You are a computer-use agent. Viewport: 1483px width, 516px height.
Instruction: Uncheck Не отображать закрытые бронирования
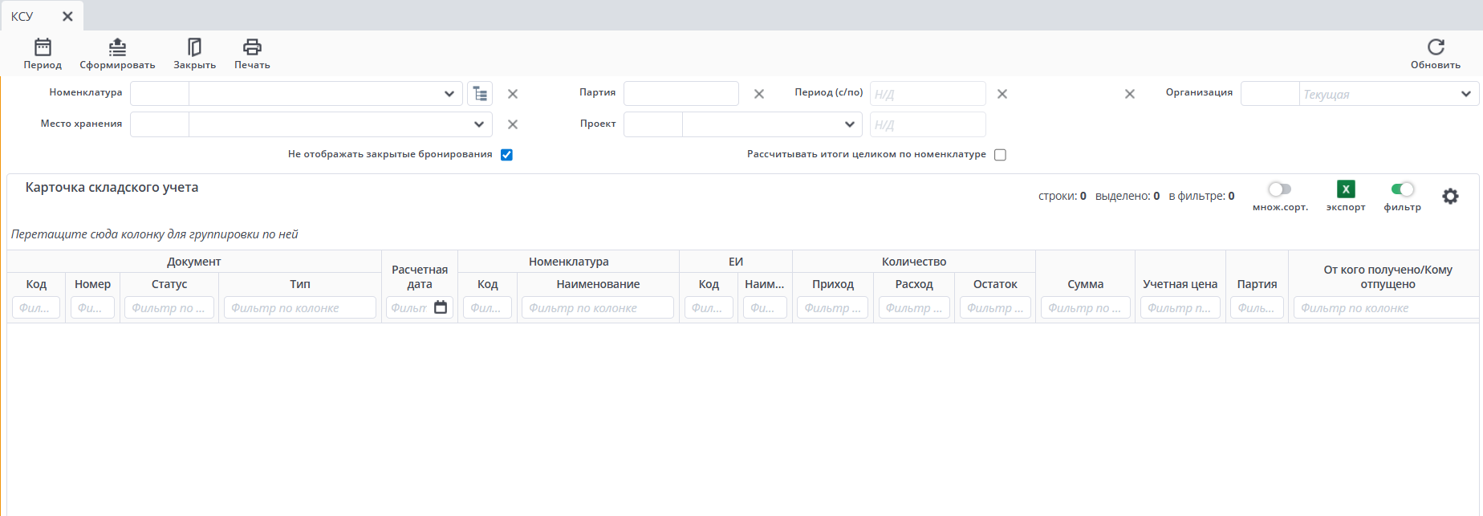tap(506, 155)
